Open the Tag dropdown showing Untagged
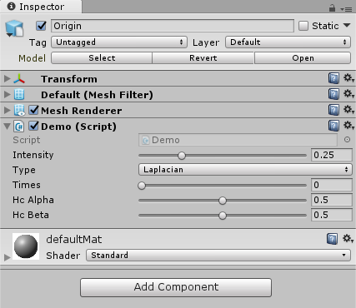This screenshot has width=356, height=308. coord(119,42)
